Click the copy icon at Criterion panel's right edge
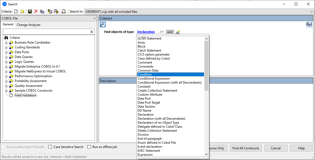This screenshot has width=315, height=160. coord(309,24)
